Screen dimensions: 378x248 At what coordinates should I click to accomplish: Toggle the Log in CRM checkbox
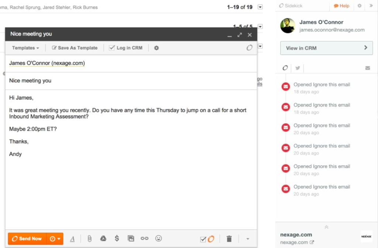[112, 48]
